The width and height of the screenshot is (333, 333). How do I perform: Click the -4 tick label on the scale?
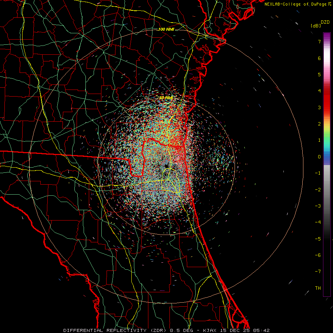[318, 222]
